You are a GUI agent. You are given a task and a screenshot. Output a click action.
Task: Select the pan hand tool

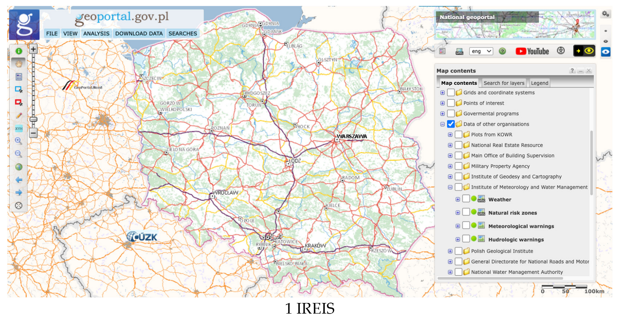pyautogui.click(x=18, y=64)
